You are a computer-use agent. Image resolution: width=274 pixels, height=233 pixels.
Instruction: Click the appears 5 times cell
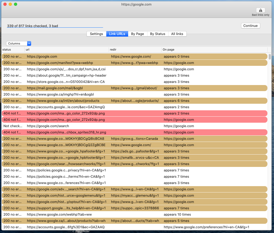tap(176, 221)
